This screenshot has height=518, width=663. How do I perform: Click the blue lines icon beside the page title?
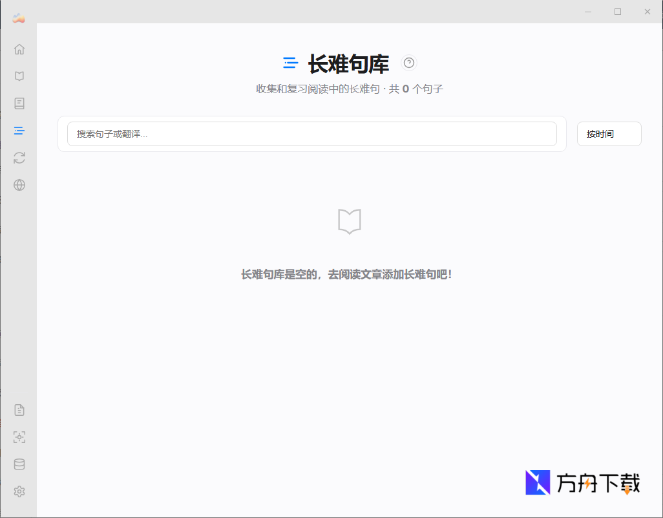click(290, 63)
